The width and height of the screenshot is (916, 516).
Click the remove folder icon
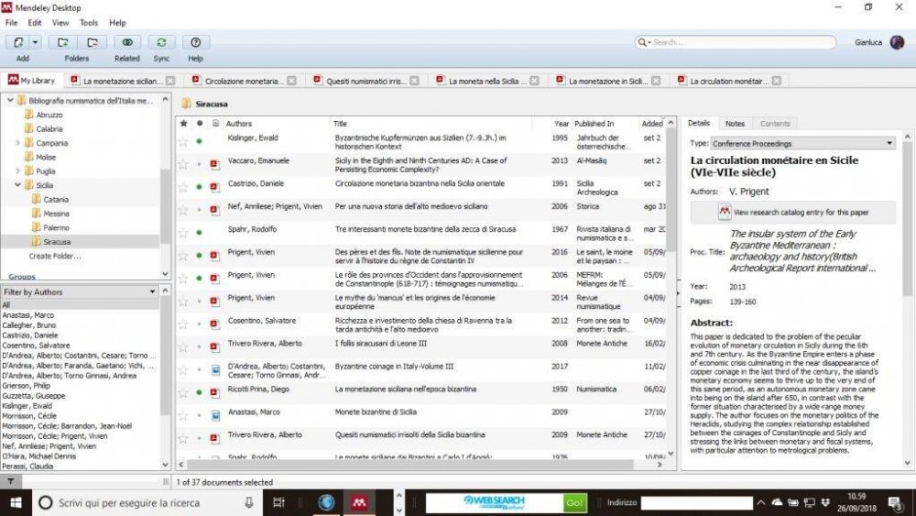tap(92, 43)
